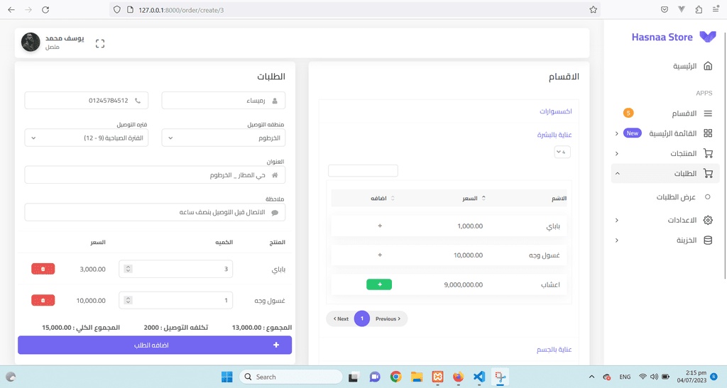727x388 pixels.
Task: Add غسول وجه product with plus icon
Action: pos(380,255)
